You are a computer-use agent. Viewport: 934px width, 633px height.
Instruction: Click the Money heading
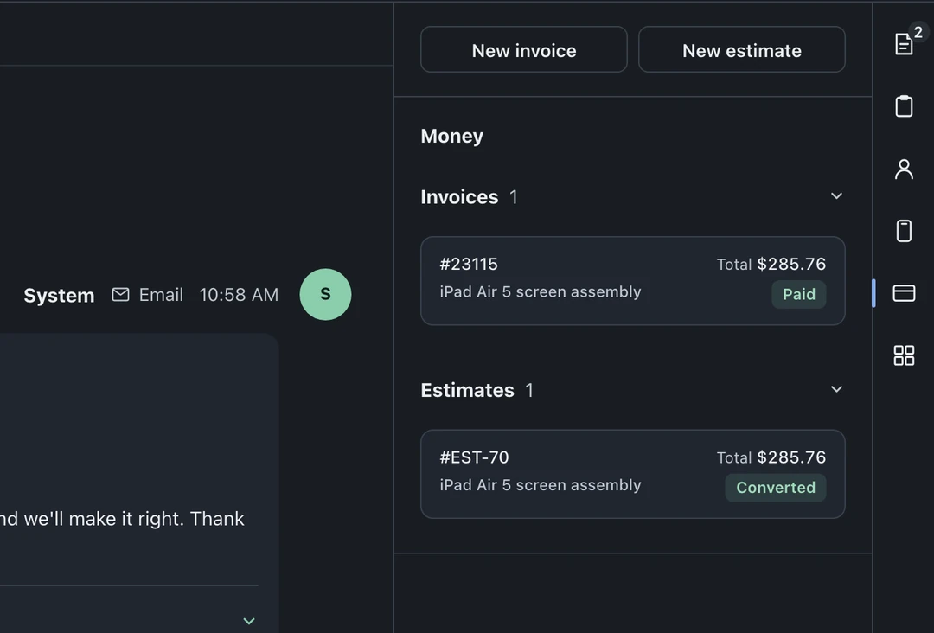coord(452,137)
